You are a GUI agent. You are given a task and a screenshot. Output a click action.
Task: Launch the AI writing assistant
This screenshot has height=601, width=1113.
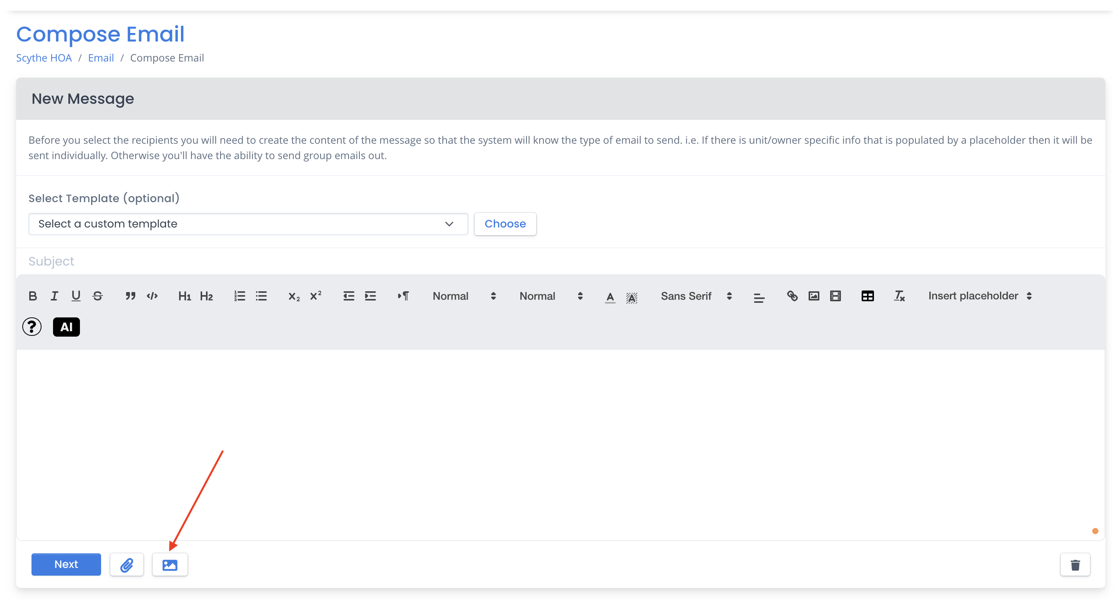click(x=66, y=327)
